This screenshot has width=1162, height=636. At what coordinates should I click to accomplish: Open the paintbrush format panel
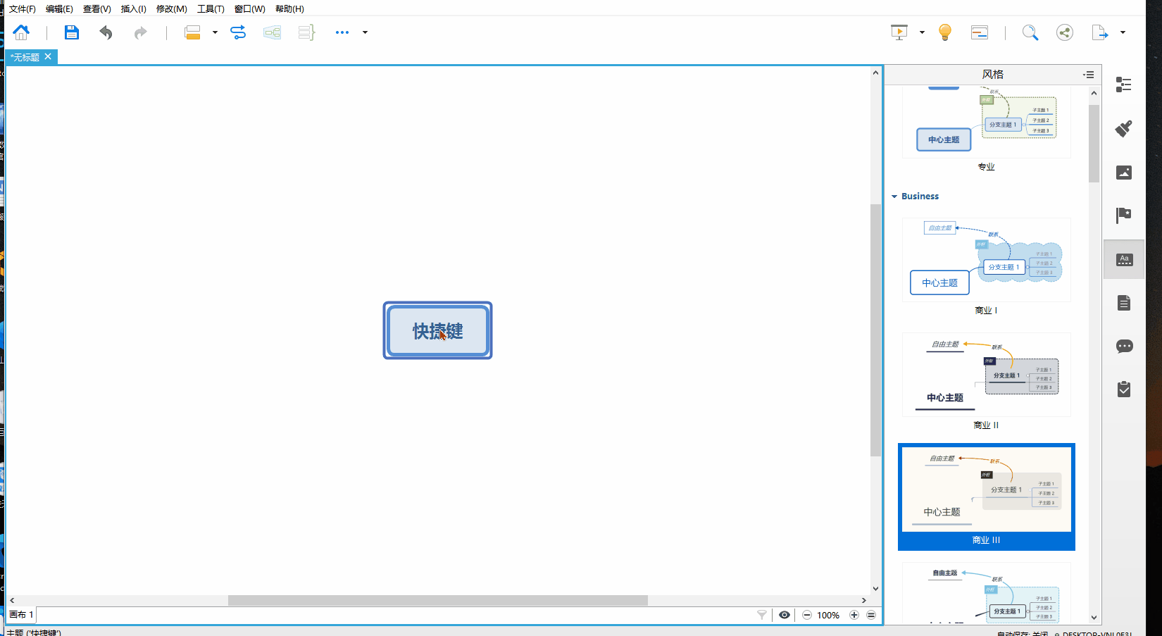[x=1124, y=128]
